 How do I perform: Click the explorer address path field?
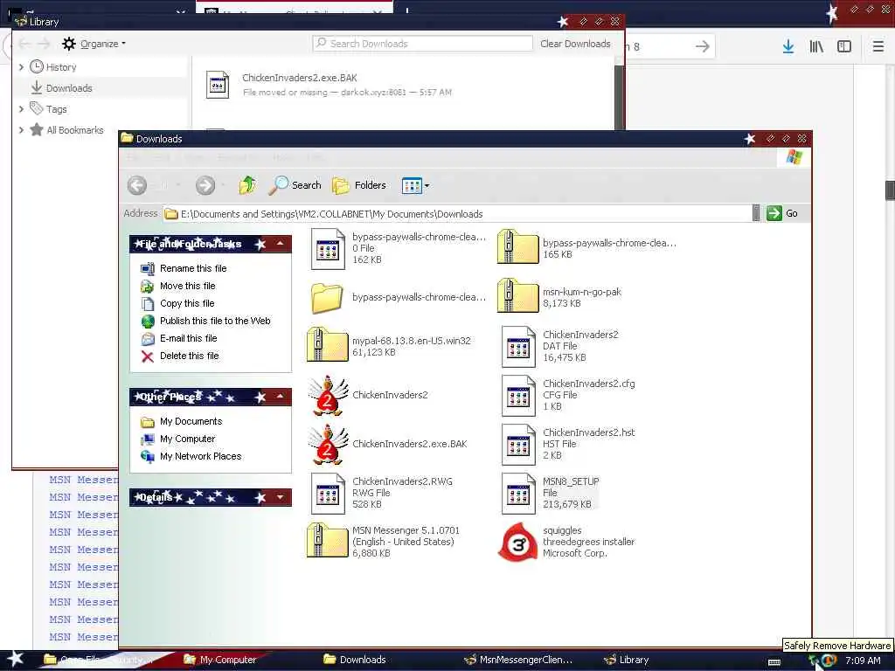click(456, 214)
